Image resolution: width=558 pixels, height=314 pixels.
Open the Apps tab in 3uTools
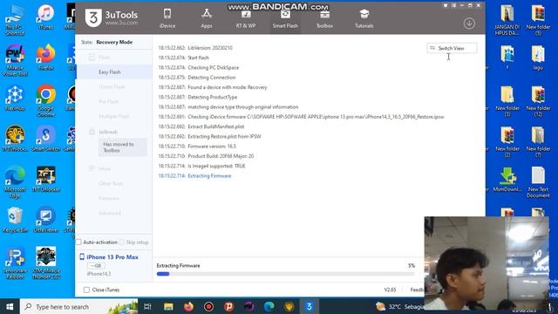tap(207, 18)
